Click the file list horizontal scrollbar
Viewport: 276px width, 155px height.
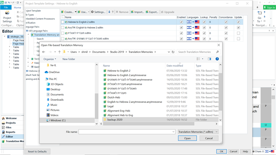click(x=148, y=124)
